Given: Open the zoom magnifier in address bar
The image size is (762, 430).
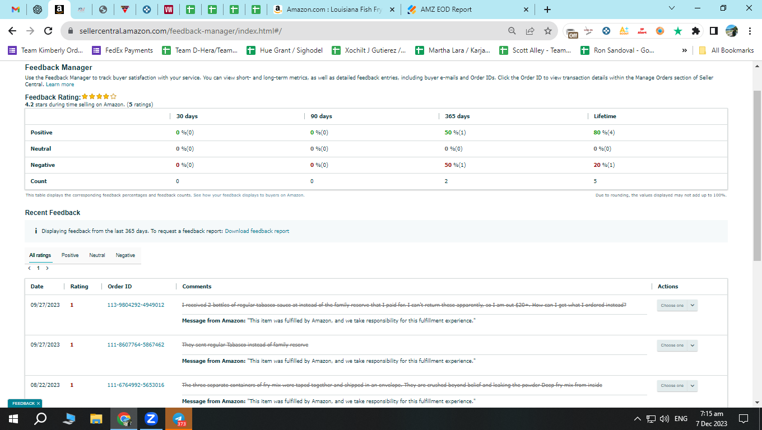Looking at the screenshot, I should point(512,31).
